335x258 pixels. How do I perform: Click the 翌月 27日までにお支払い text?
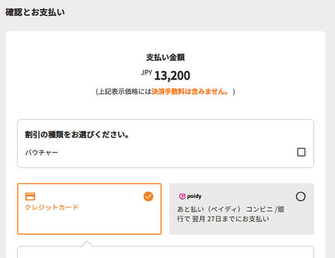[x=231, y=219]
